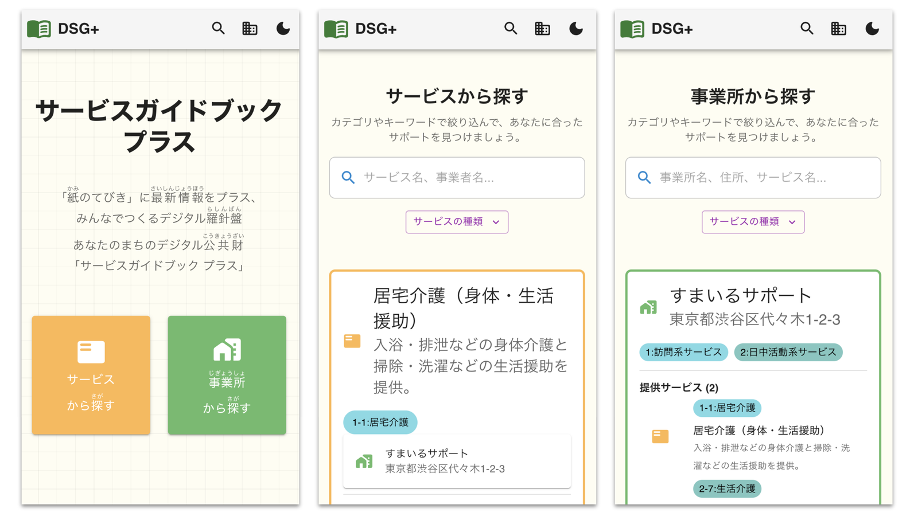
Task: Click the building icon inside the green tile
Action: click(x=227, y=350)
